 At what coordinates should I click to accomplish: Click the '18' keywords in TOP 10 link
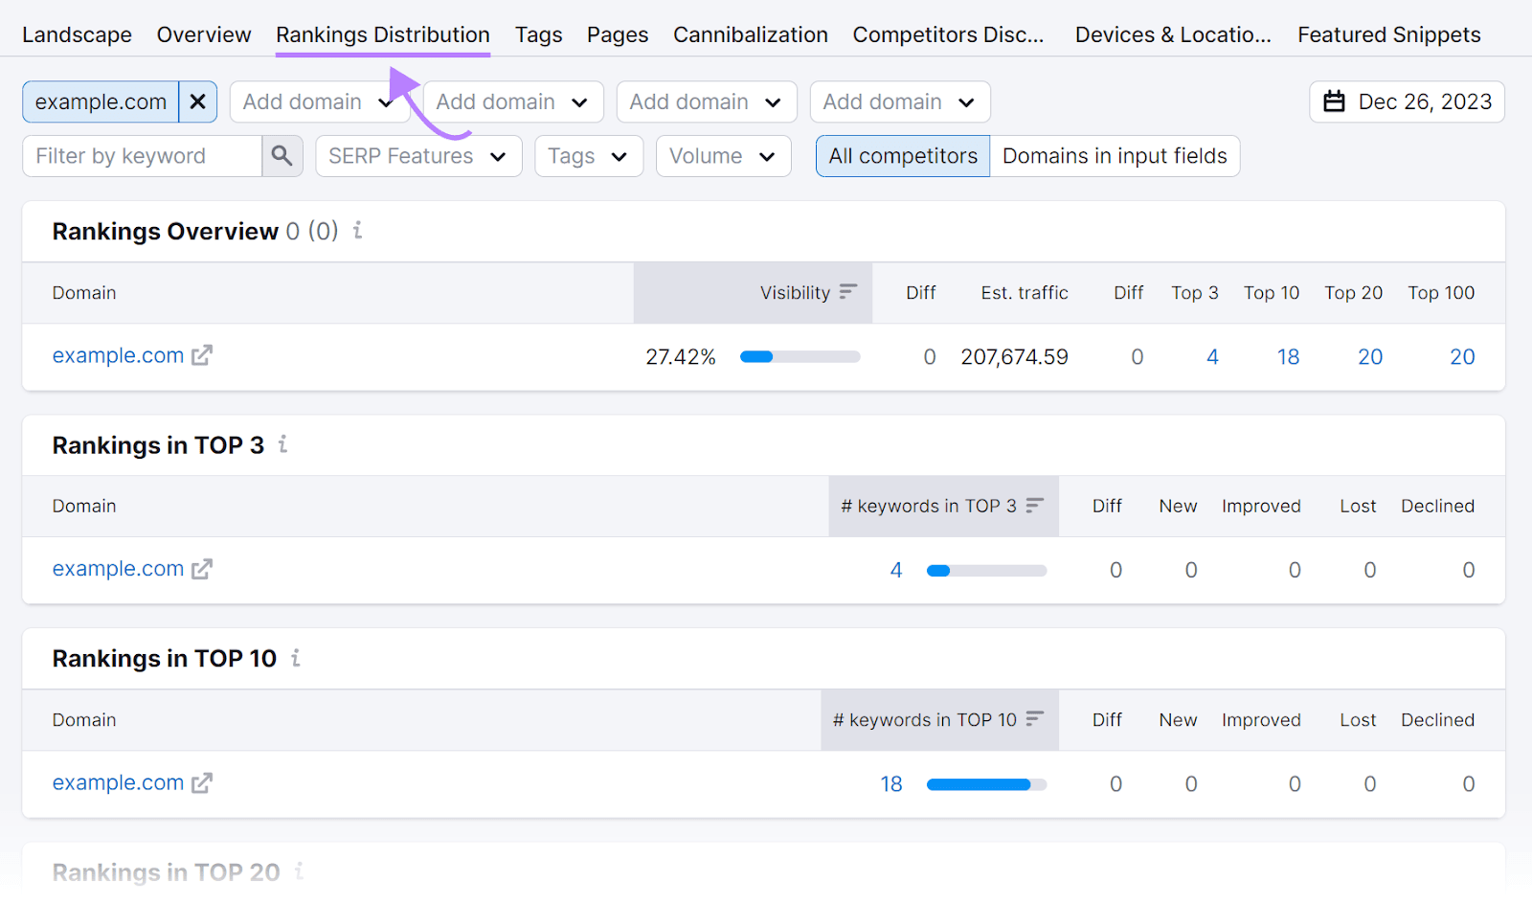(890, 783)
